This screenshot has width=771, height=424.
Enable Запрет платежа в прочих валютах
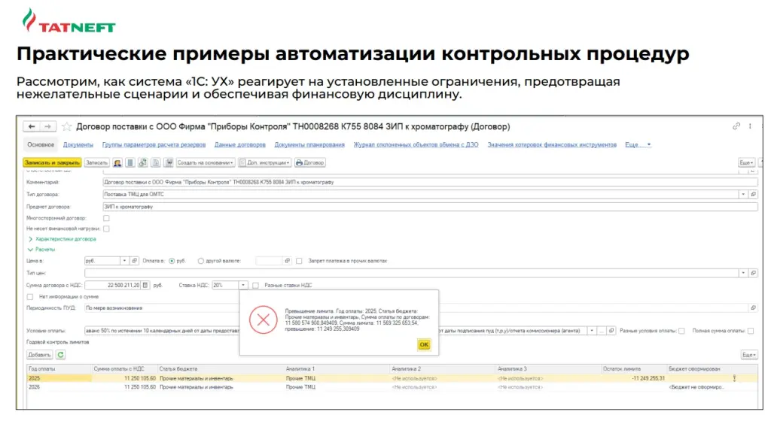pyautogui.click(x=299, y=261)
